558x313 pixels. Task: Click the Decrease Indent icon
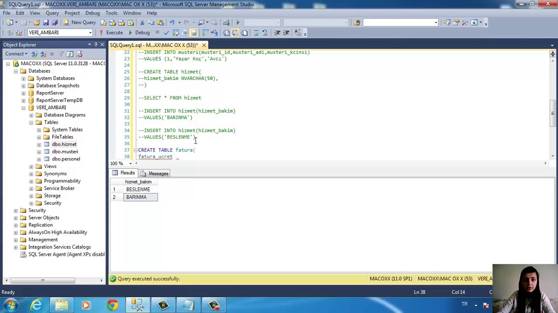pos(277,33)
